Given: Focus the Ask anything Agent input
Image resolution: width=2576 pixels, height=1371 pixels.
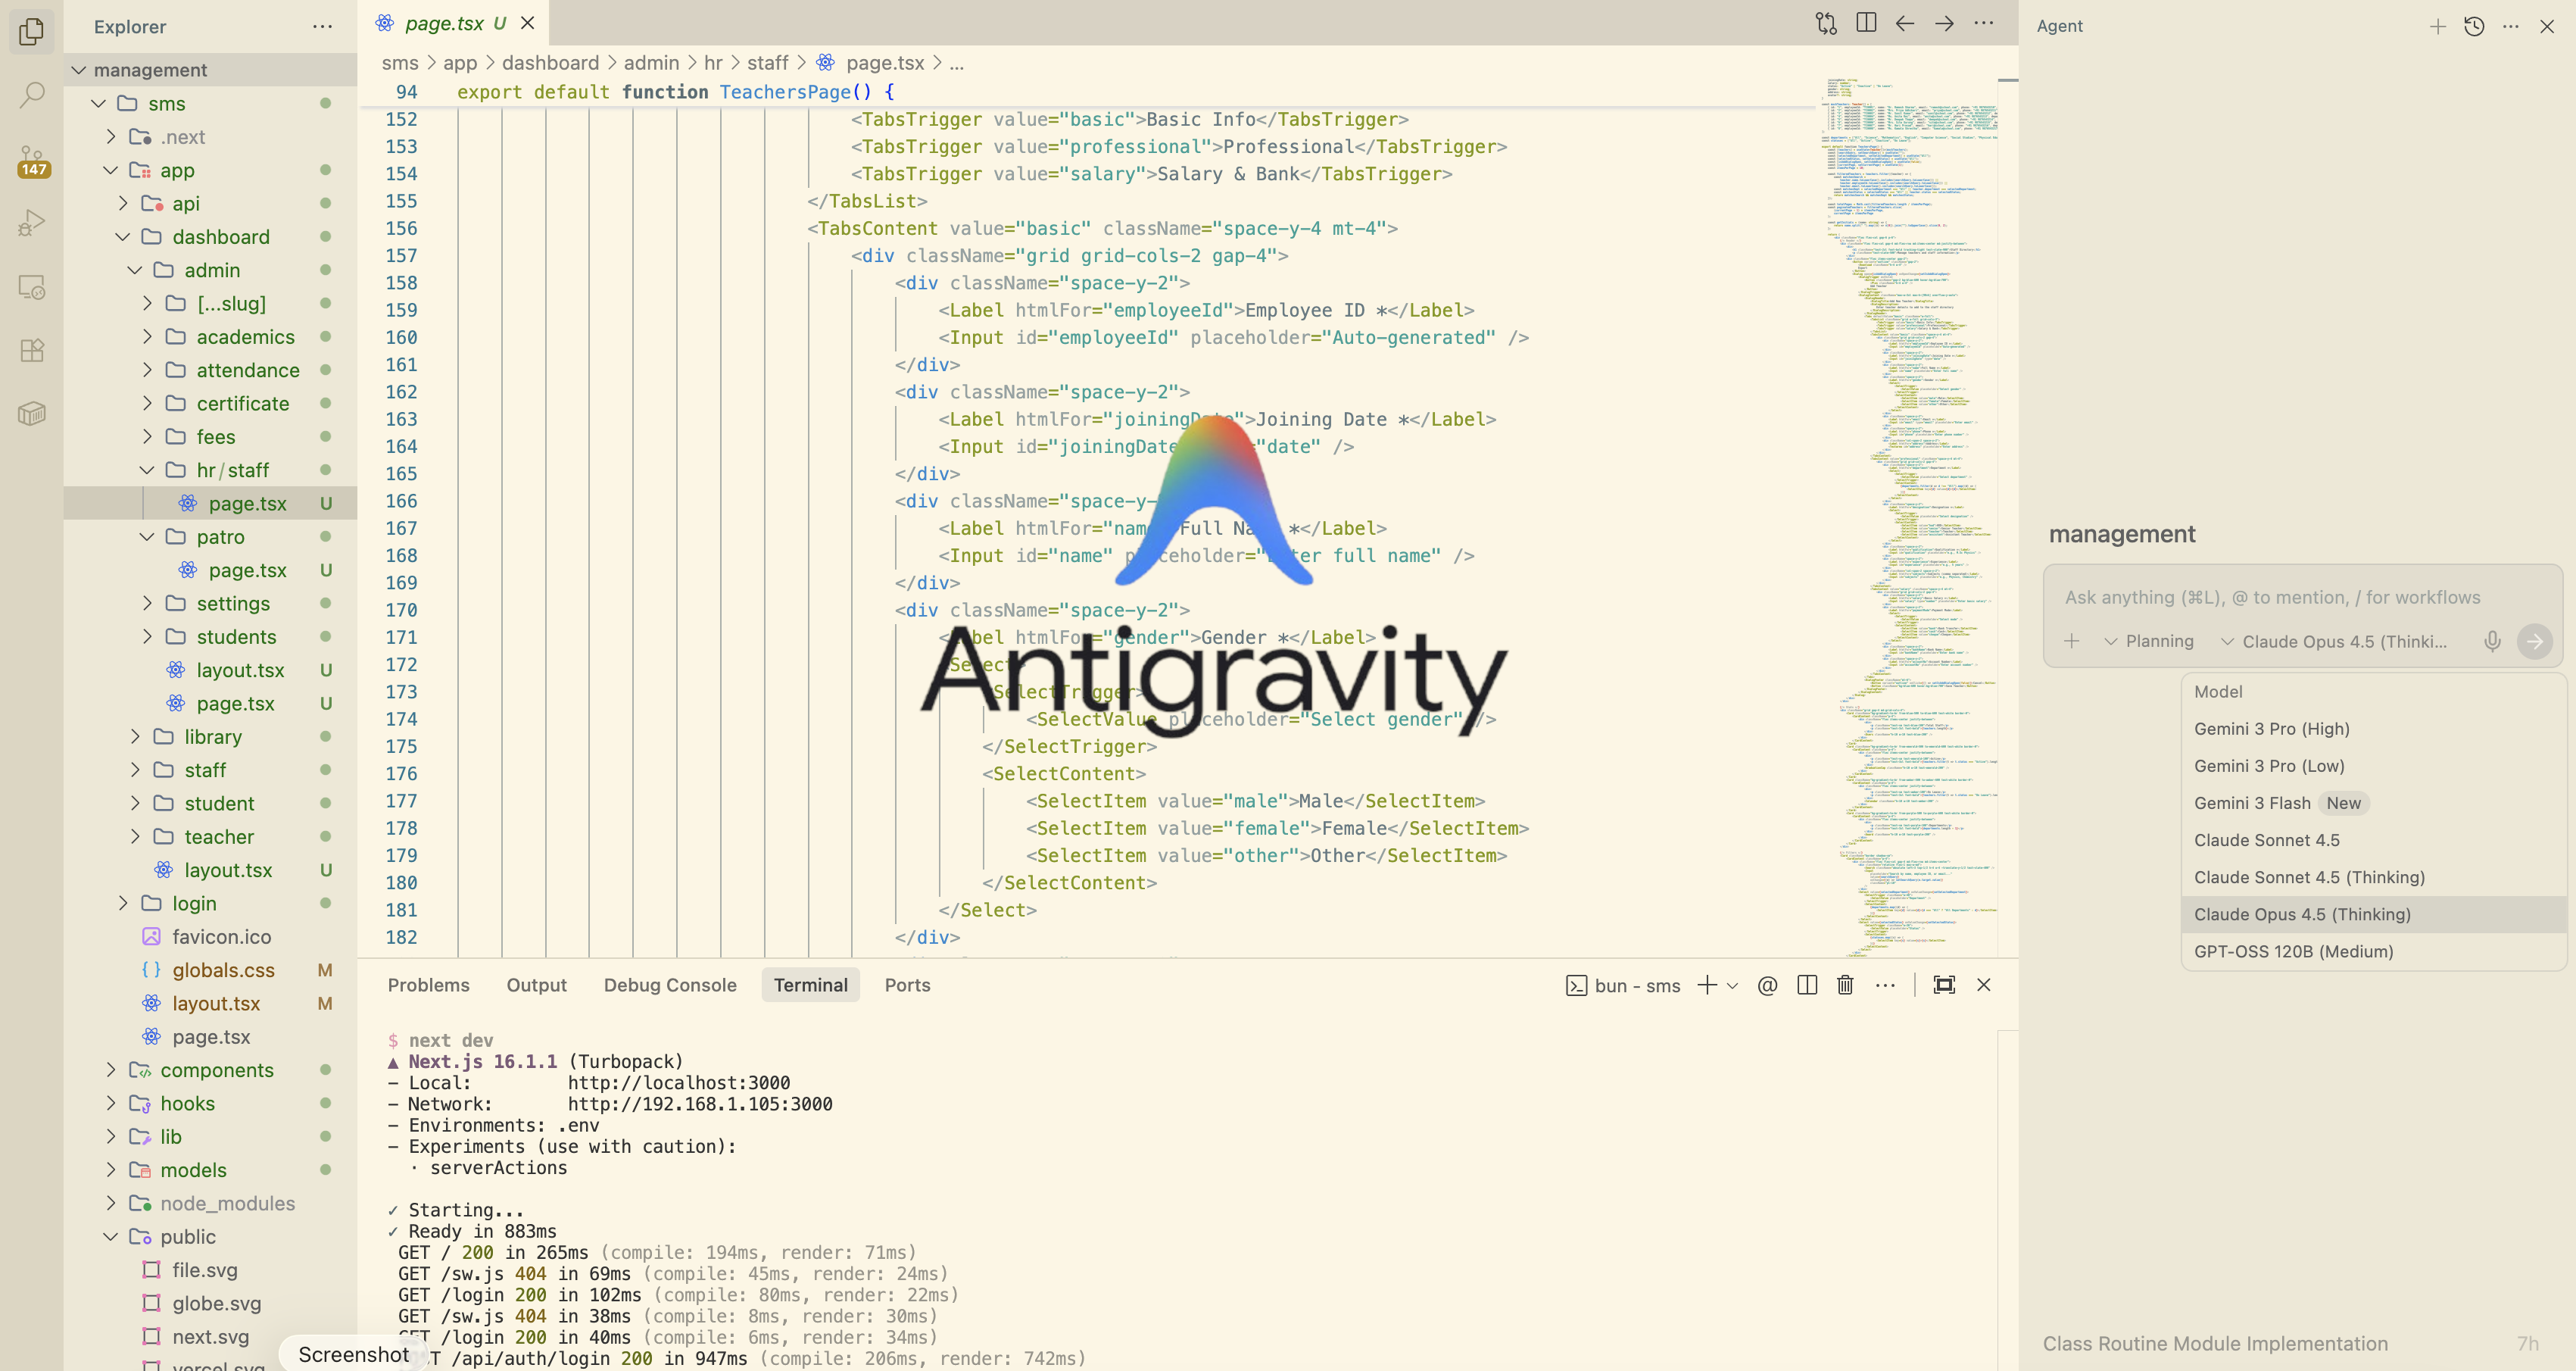Looking at the screenshot, I should tap(2300, 597).
